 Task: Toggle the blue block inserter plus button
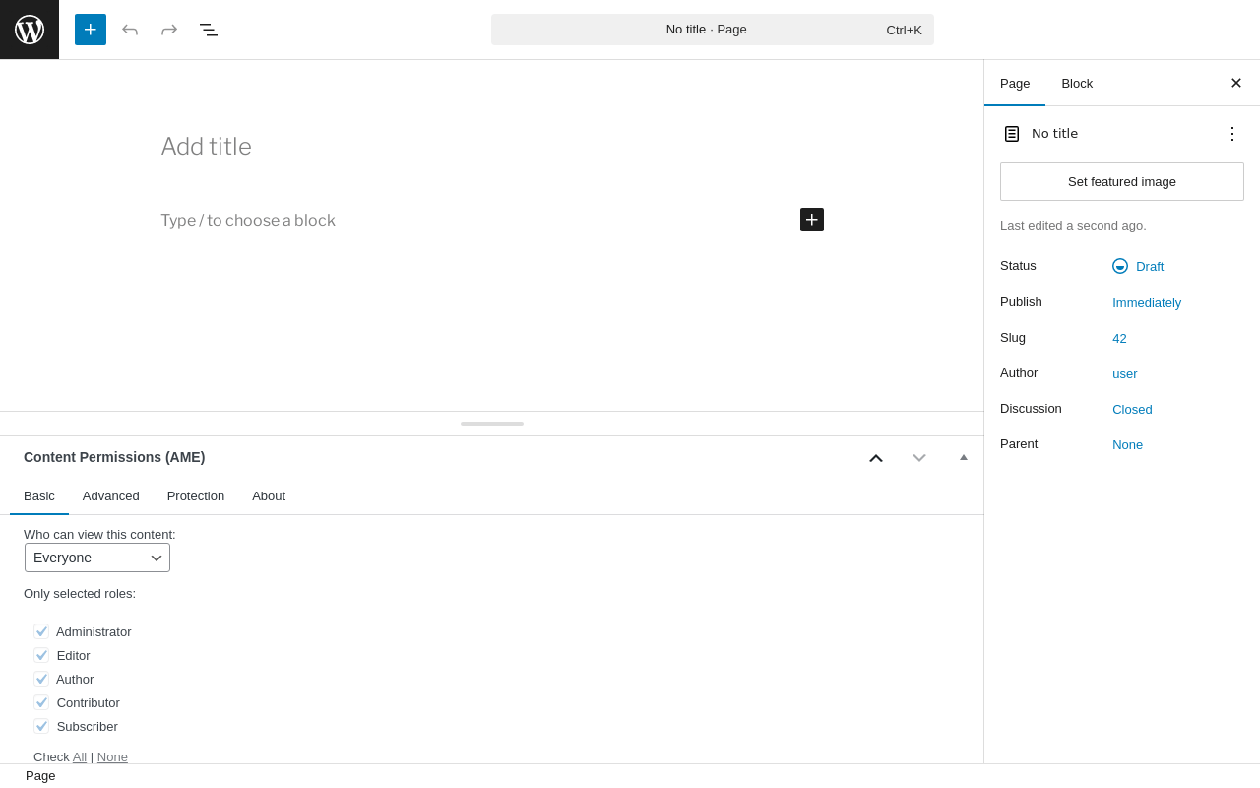[91, 30]
